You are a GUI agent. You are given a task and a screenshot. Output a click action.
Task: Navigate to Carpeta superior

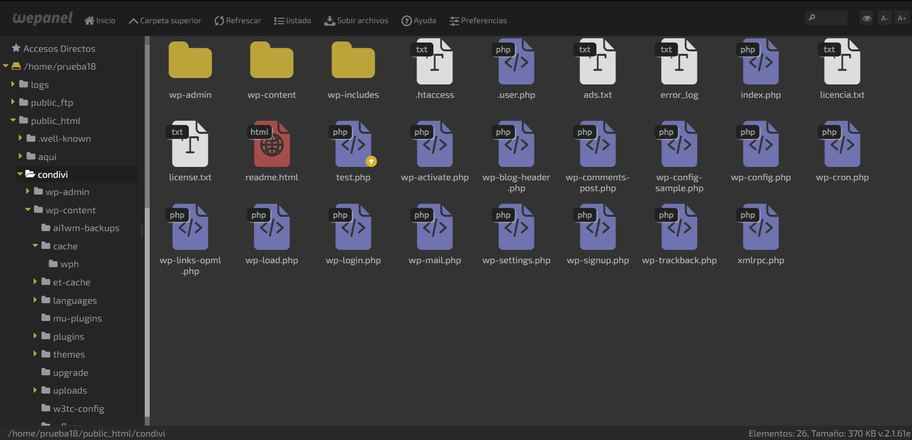165,21
